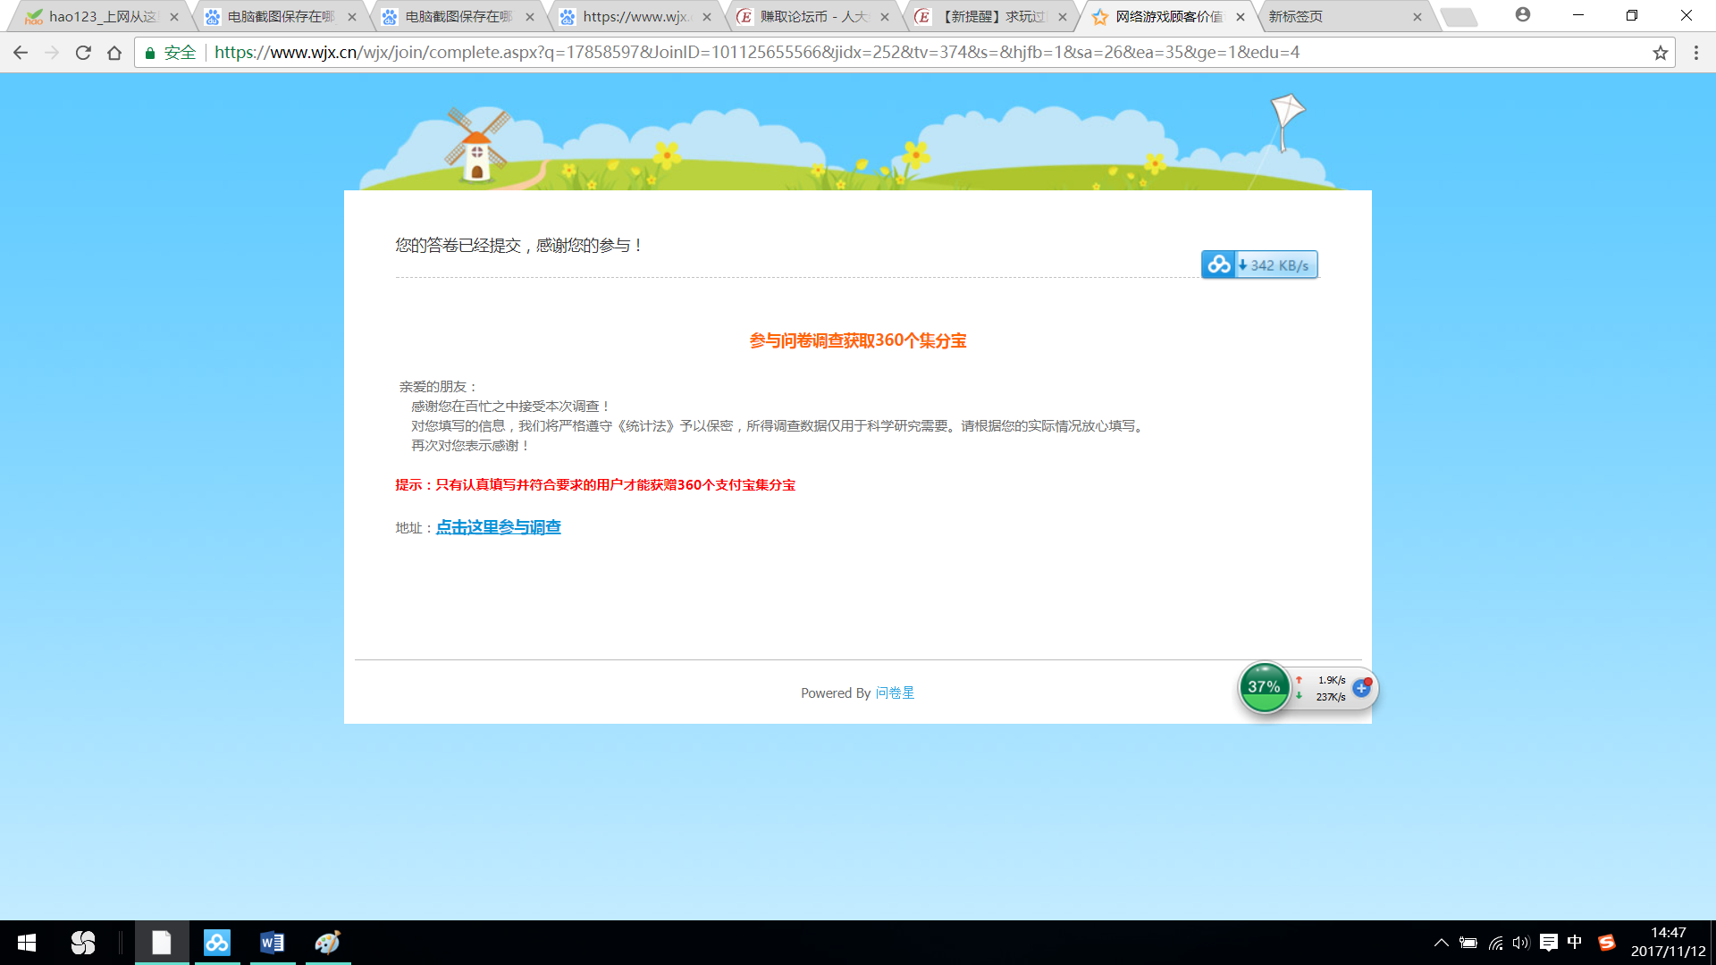Open Baidu Netdisk taskbar icon
Screen dimensions: 1716x965
216,943
